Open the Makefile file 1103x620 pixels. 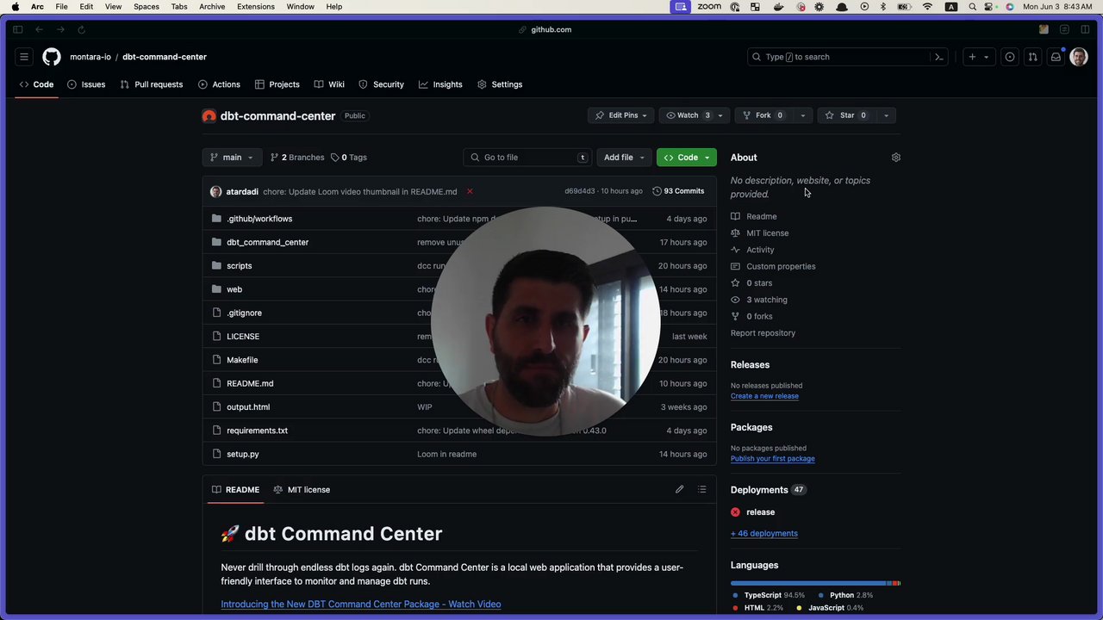click(242, 360)
